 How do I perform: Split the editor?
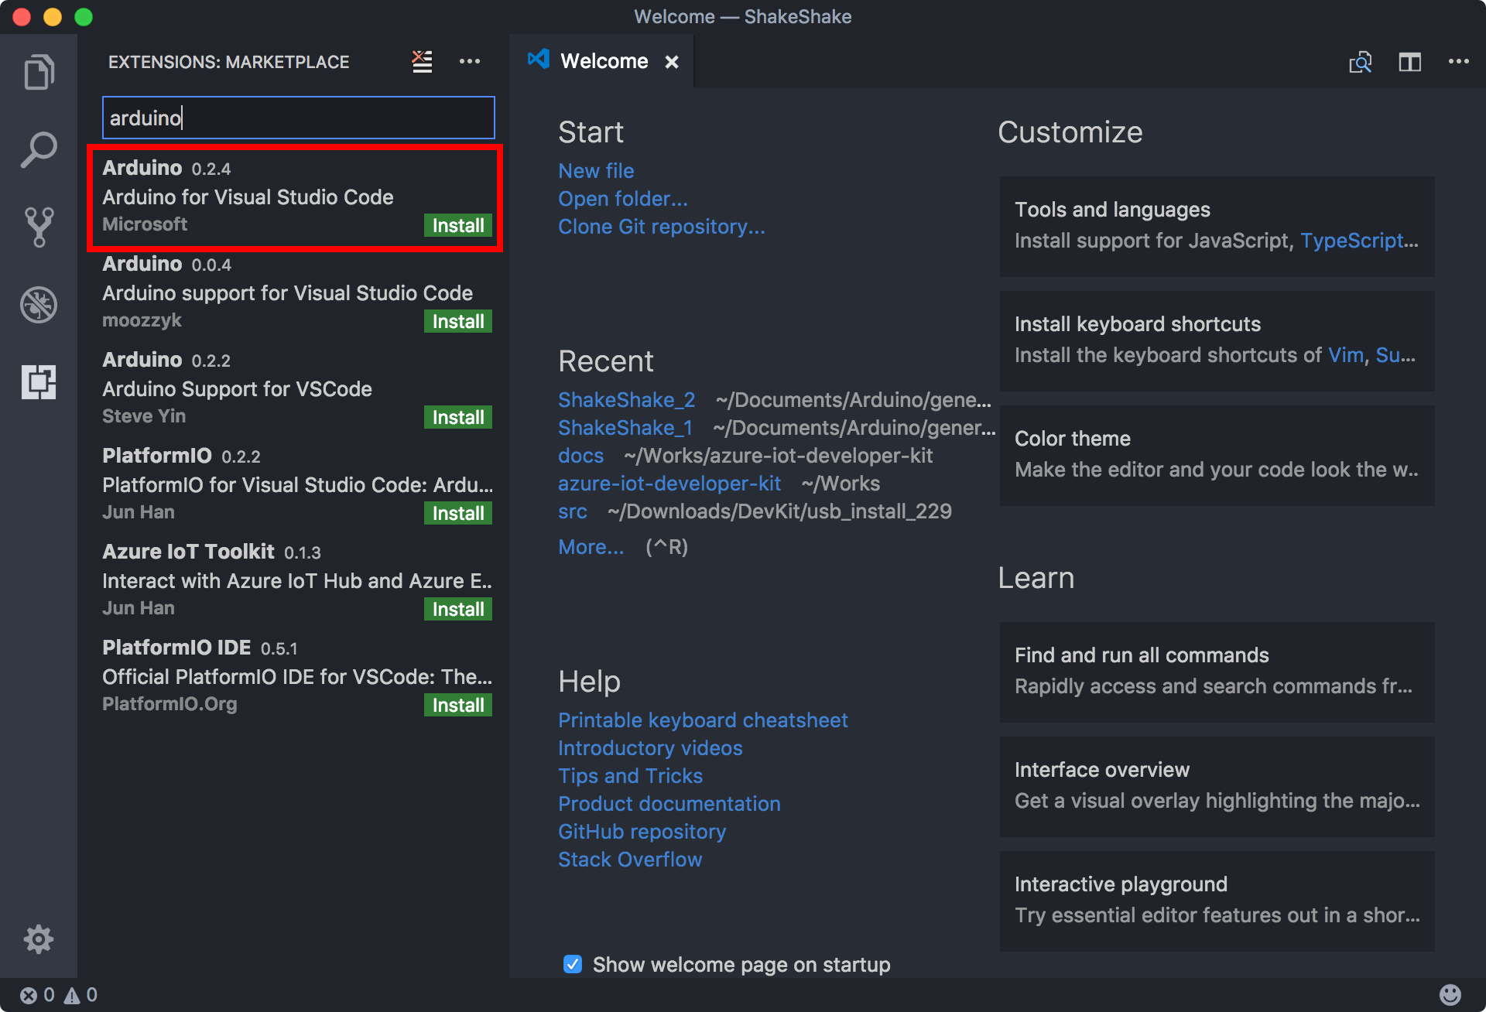point(1409,62)
